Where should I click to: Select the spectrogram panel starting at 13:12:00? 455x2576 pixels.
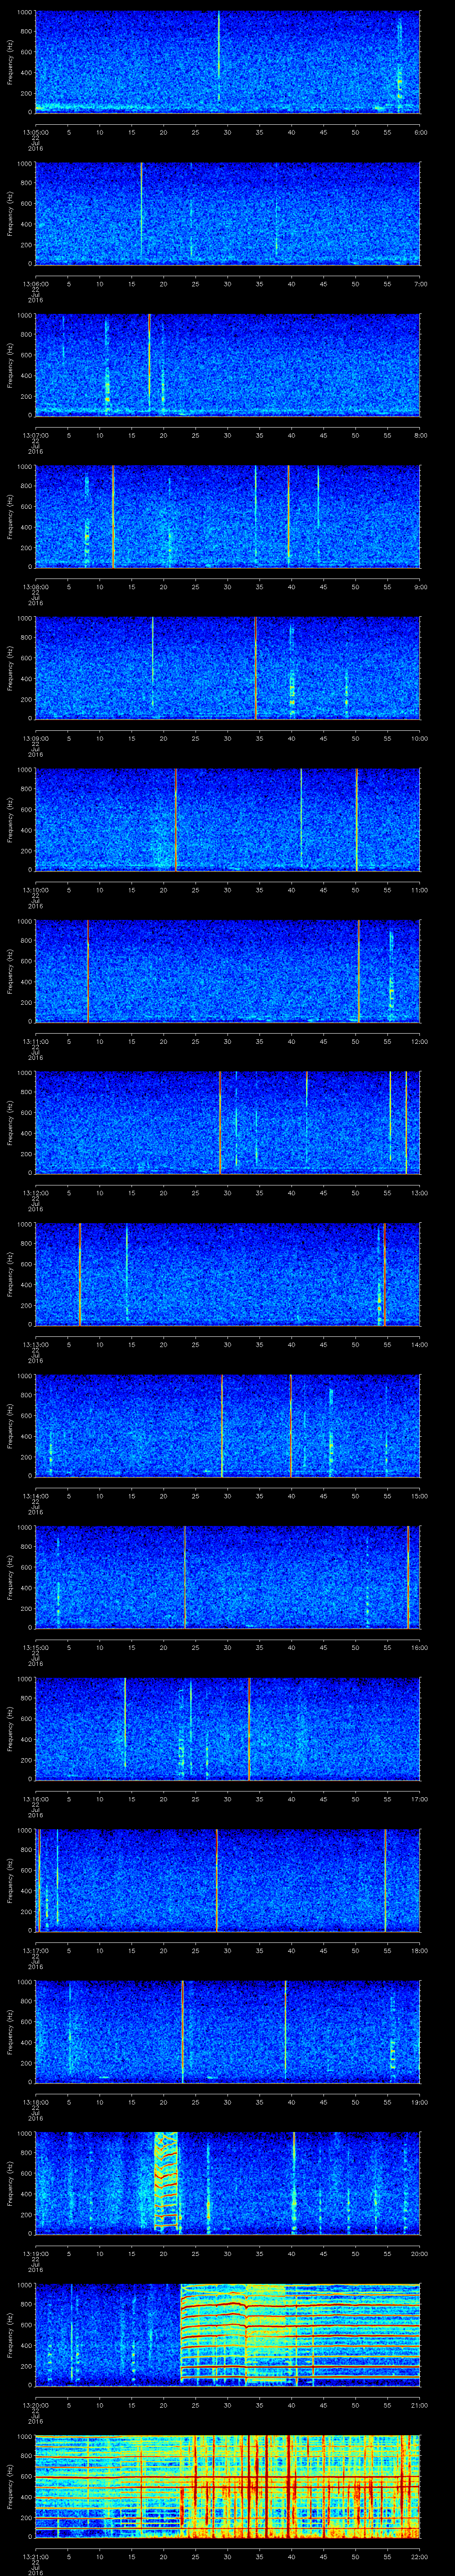click(x=227, y=1122)
